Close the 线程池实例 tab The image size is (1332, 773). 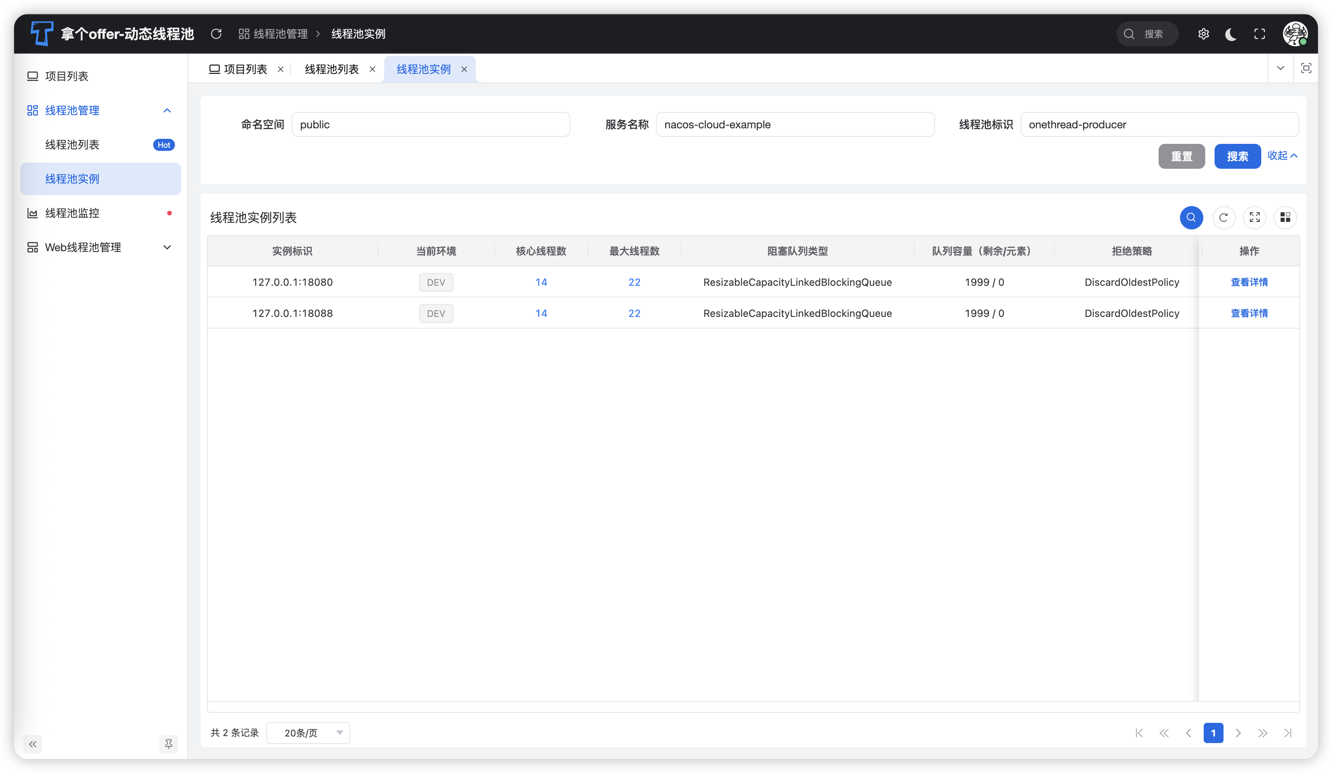pos(464,69)
